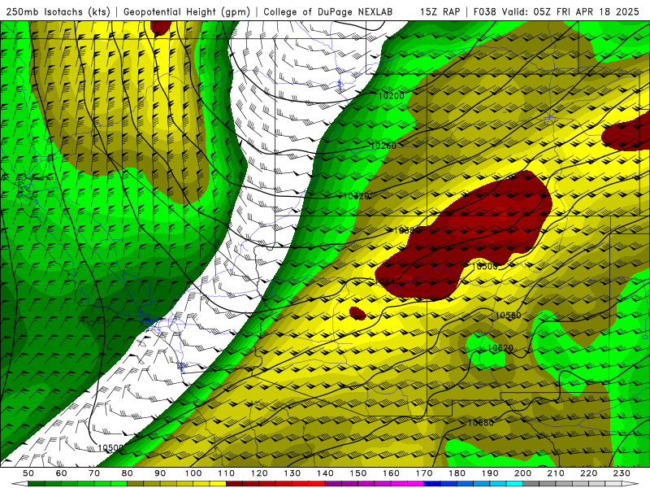Click the 190 value on the color scale
Viewport: 650px width, 488px height.
tap(490, 473)
